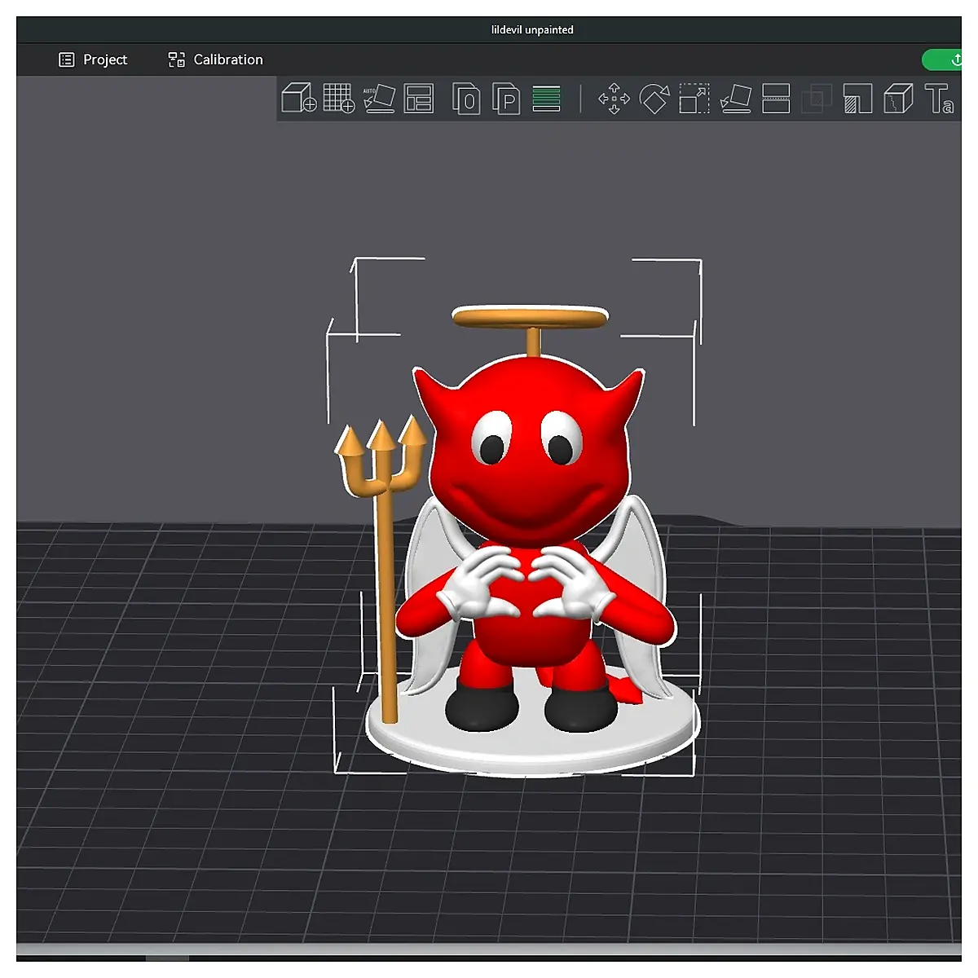Click the lildevil unpainted title text
The width and height of the screenshot is (978, 978).
532,30
